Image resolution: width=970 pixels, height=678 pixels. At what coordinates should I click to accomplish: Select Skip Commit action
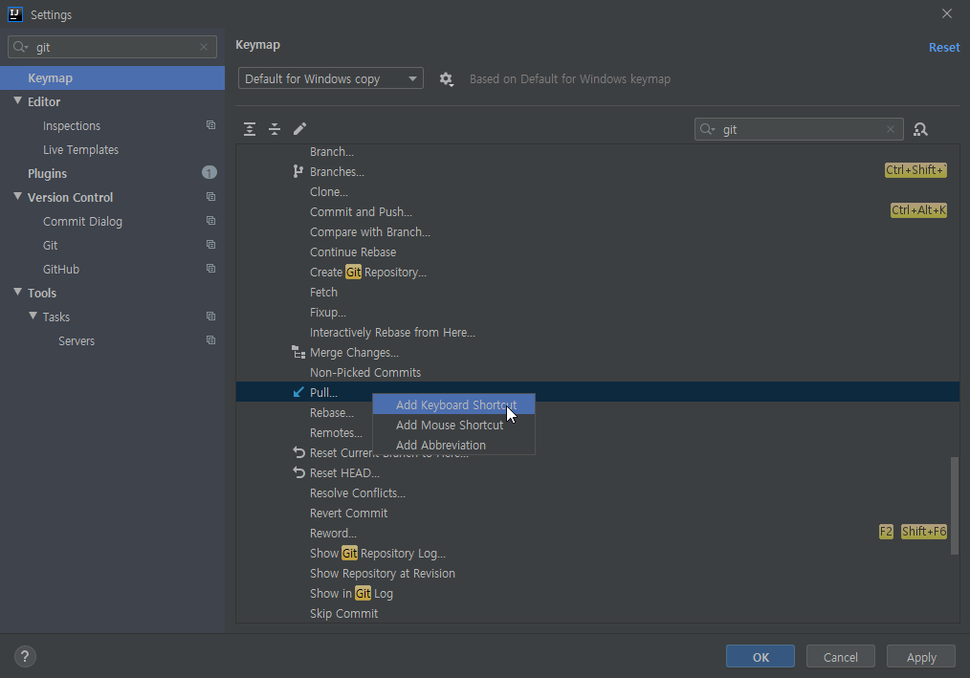click(598, 613)
